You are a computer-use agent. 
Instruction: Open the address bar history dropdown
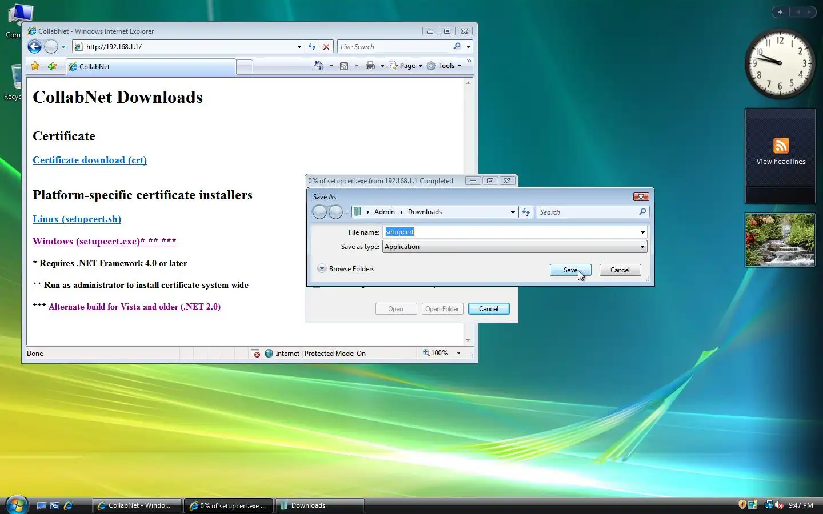pyautogui.click(x=299, y=47)
